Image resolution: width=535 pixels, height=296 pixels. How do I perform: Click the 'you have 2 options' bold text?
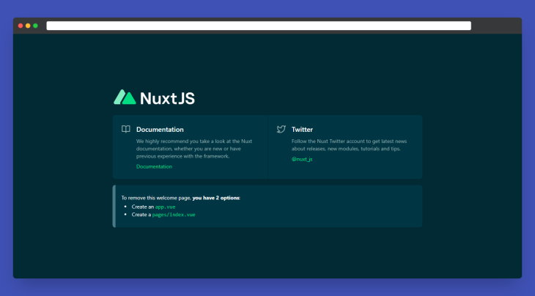click(216, 198)
